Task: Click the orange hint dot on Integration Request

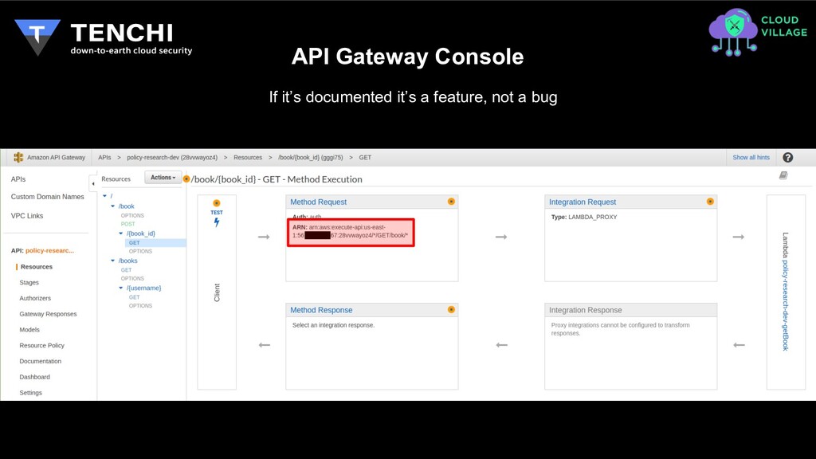Action: click(x=710, y=202)
